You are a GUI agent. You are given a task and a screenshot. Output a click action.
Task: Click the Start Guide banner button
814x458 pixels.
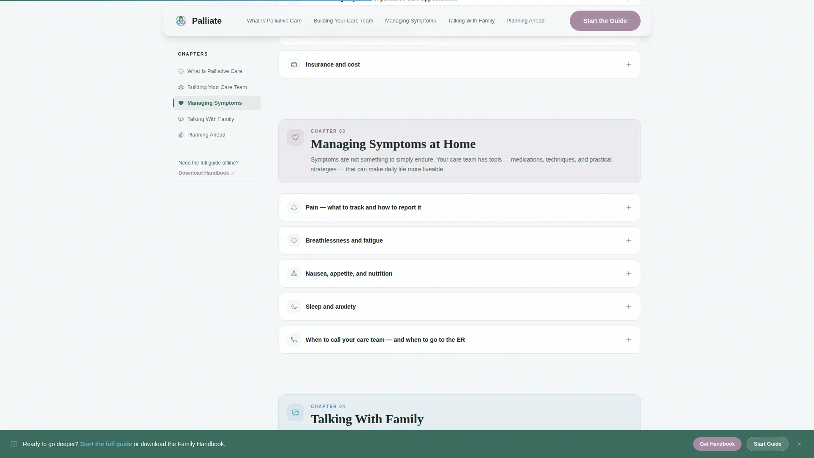click(x=767, y=444)
